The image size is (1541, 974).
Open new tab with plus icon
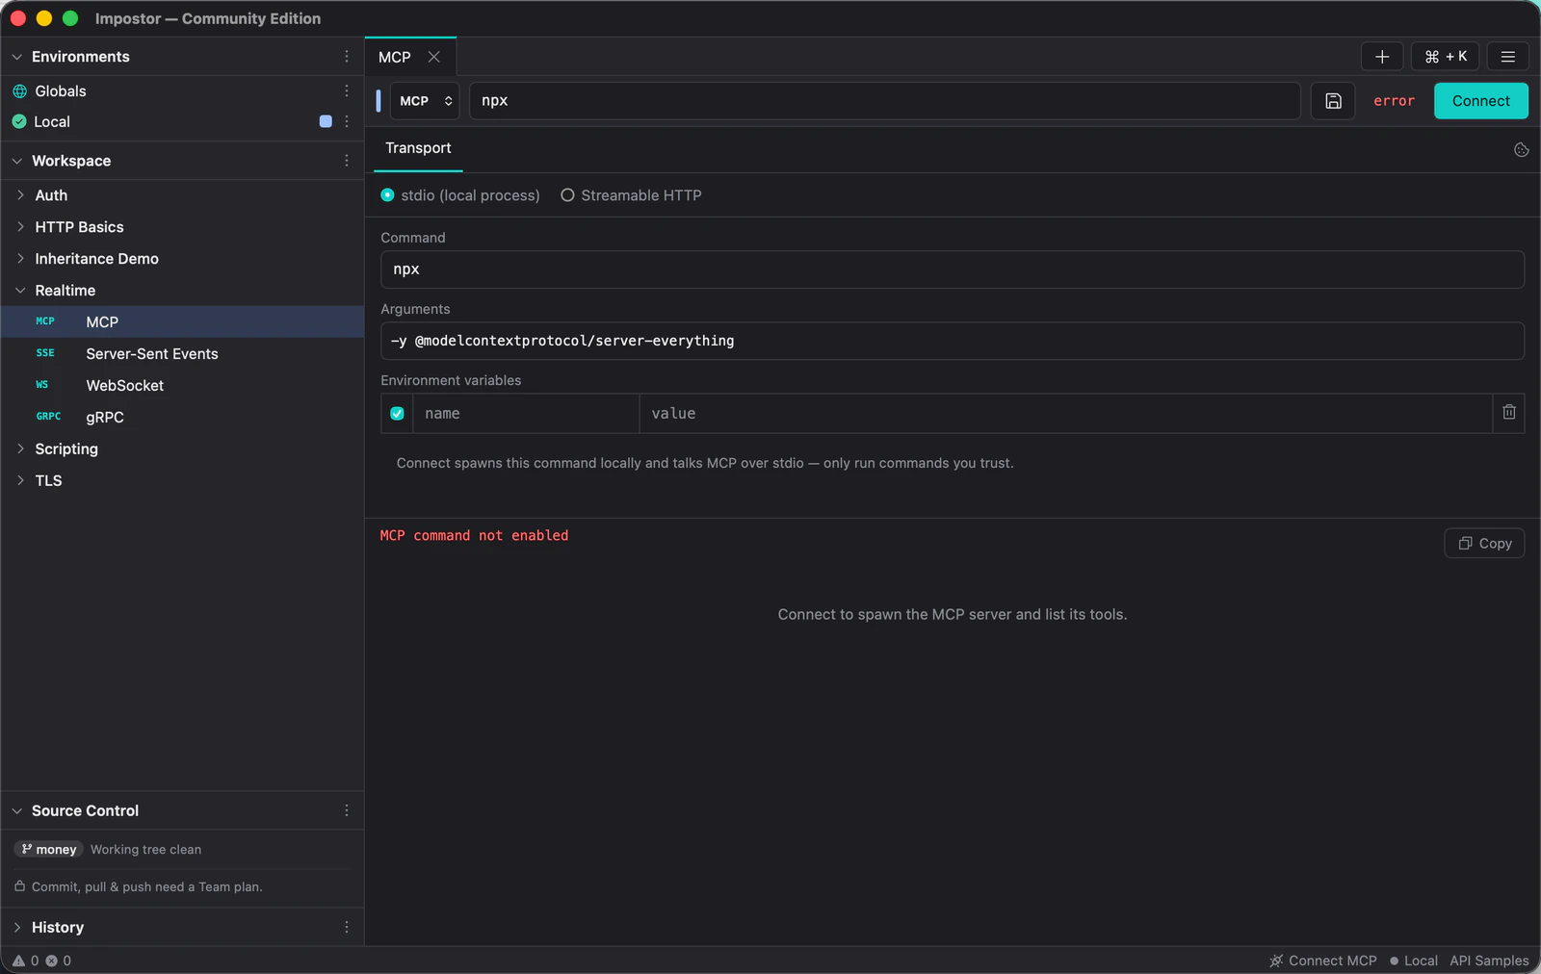(1382, 57)
